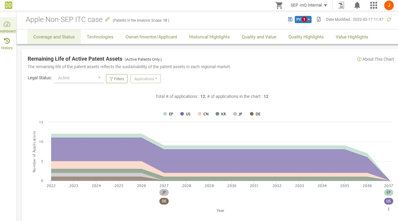Open the apps grid menu
Screen dimensions: 398x221
click(373, 5)
